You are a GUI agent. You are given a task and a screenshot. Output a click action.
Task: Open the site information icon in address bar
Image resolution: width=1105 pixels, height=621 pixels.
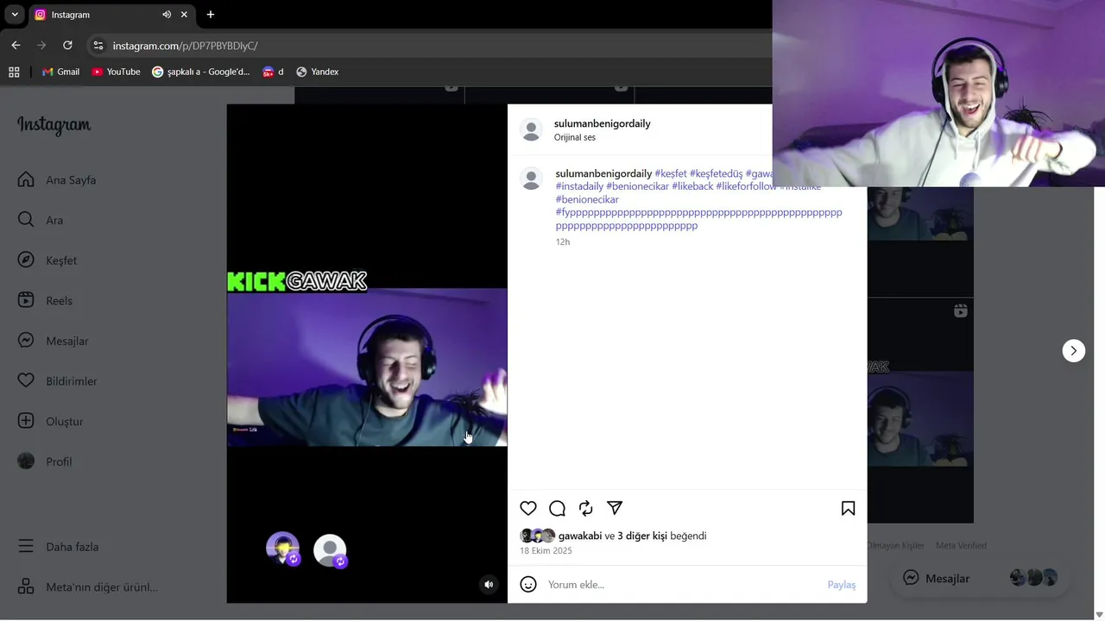[x=98, y=46]
